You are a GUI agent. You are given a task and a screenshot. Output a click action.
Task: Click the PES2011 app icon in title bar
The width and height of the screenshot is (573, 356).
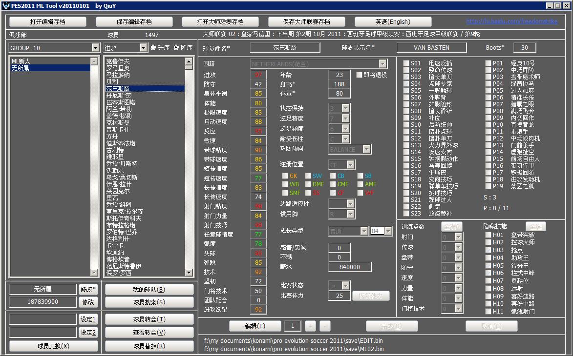coord(5,5)
